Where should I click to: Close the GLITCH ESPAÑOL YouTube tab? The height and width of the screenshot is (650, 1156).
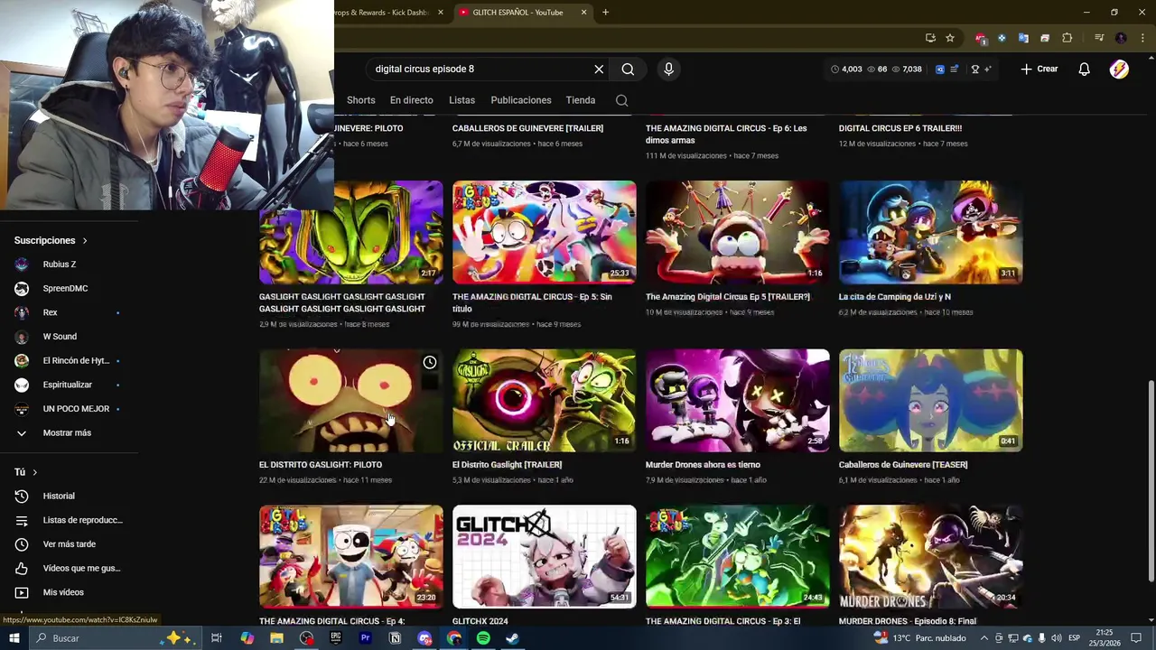pyautogui.click(x=583, y=13)
